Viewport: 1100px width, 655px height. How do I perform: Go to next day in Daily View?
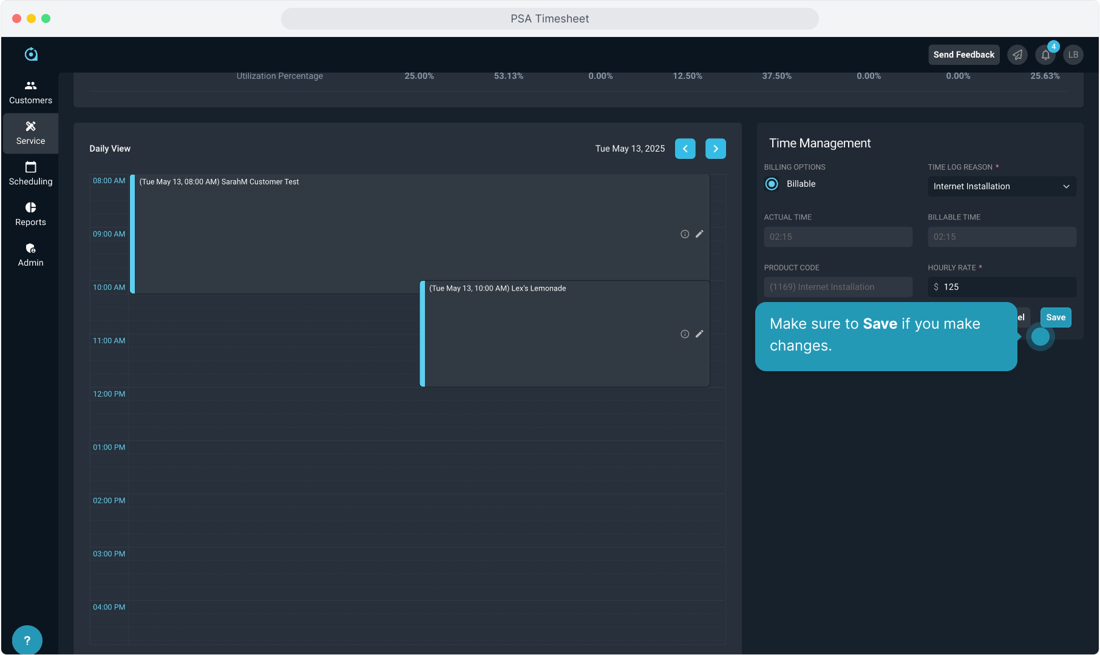[715, 149]
